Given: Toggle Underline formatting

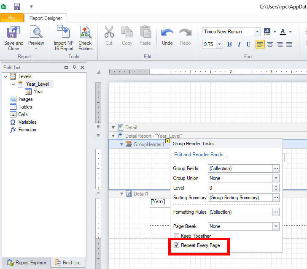Looking at the screenshot, I should pos(248,44).
